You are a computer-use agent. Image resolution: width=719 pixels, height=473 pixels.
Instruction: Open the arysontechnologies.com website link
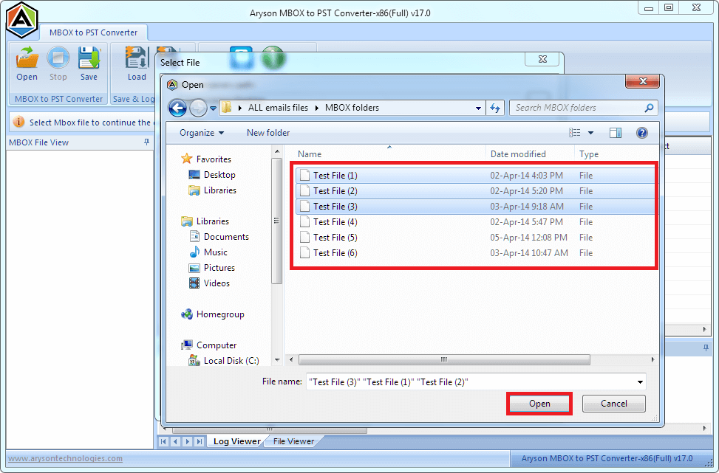[65, 458]
